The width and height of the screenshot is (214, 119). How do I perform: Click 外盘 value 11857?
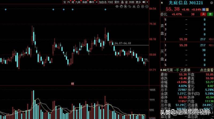point(182,101)
